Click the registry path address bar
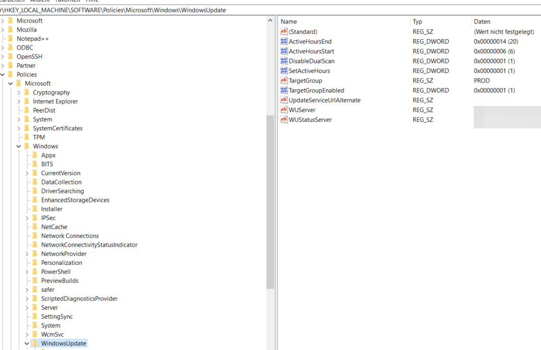Image resolution: width=541 pixels, height=350 pixels. coord(153,10)
